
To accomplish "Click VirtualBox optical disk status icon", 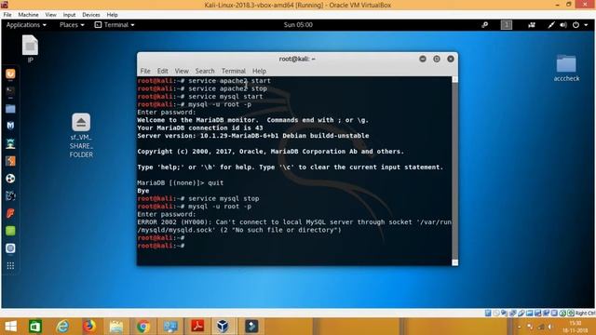I will (496, 313).
